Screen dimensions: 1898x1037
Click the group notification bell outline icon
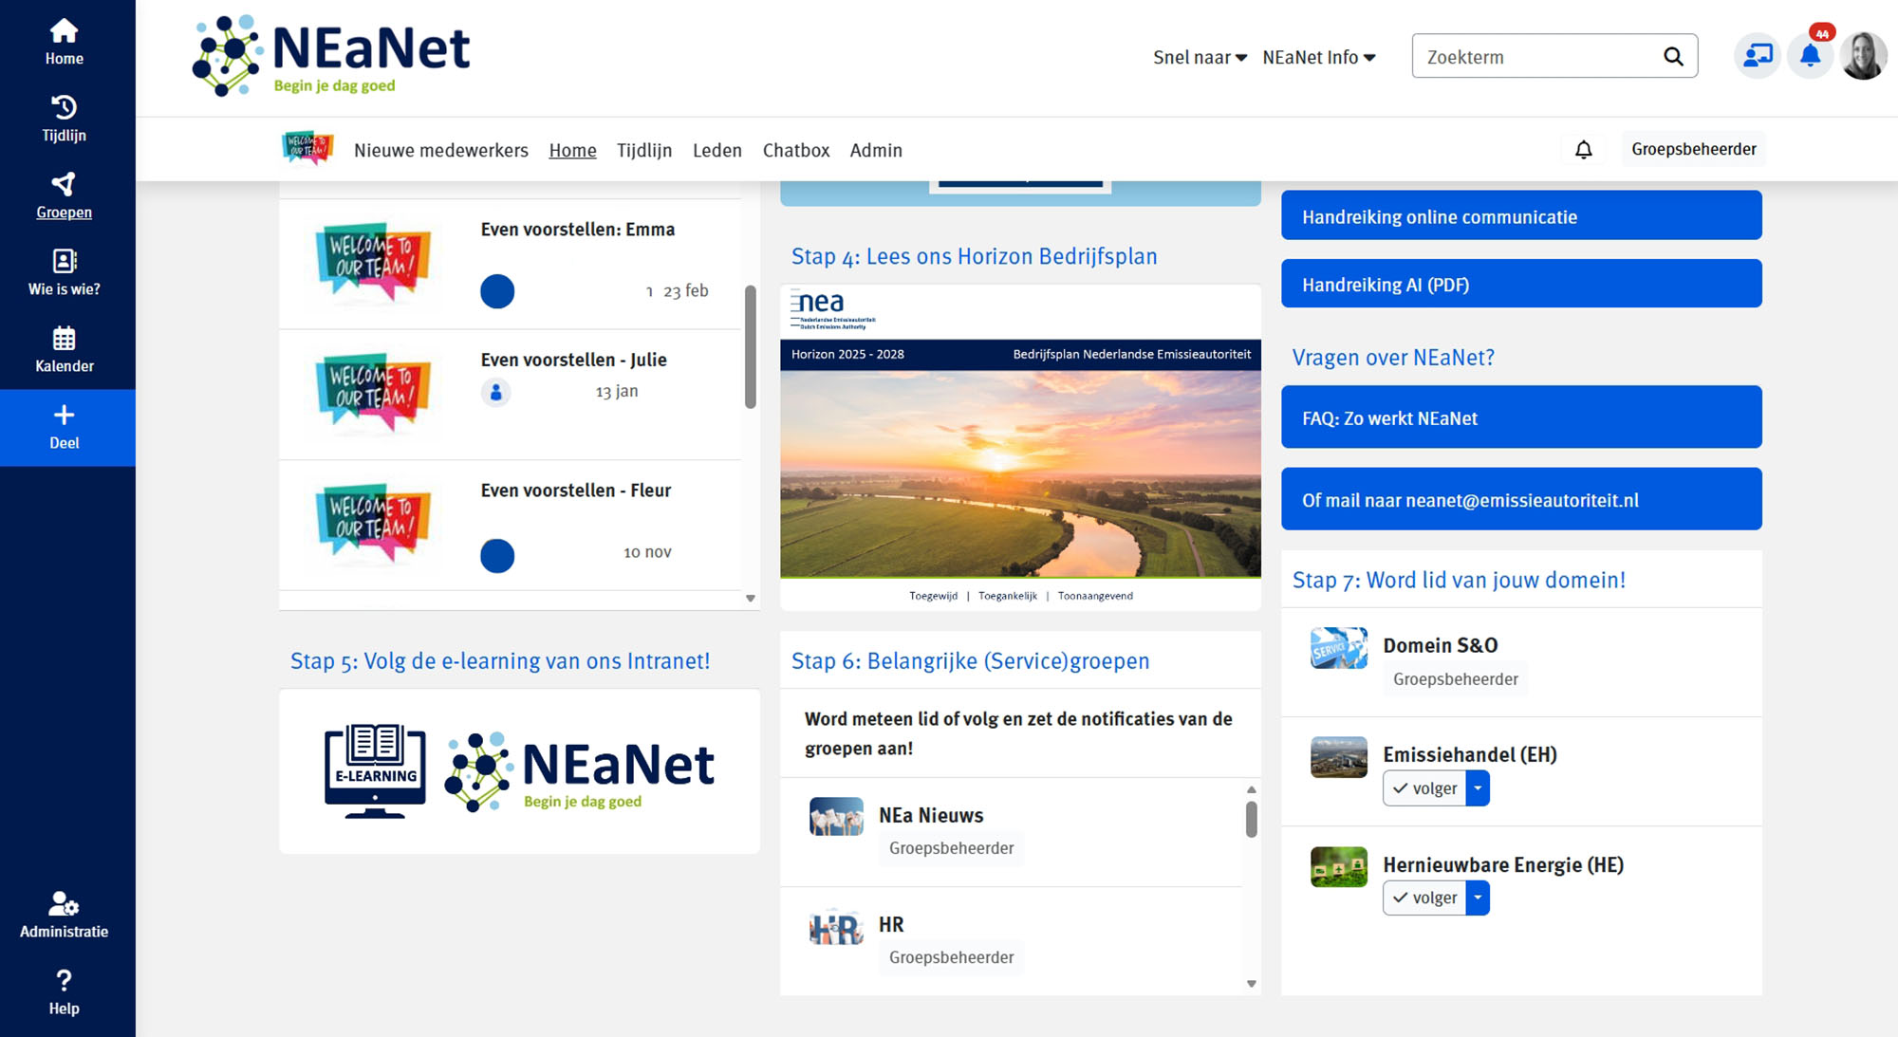pyautogui.click(x=1584, y=149)
